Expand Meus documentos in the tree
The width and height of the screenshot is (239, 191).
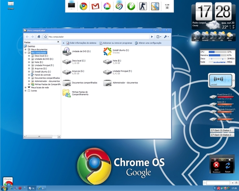pos(25,49)
